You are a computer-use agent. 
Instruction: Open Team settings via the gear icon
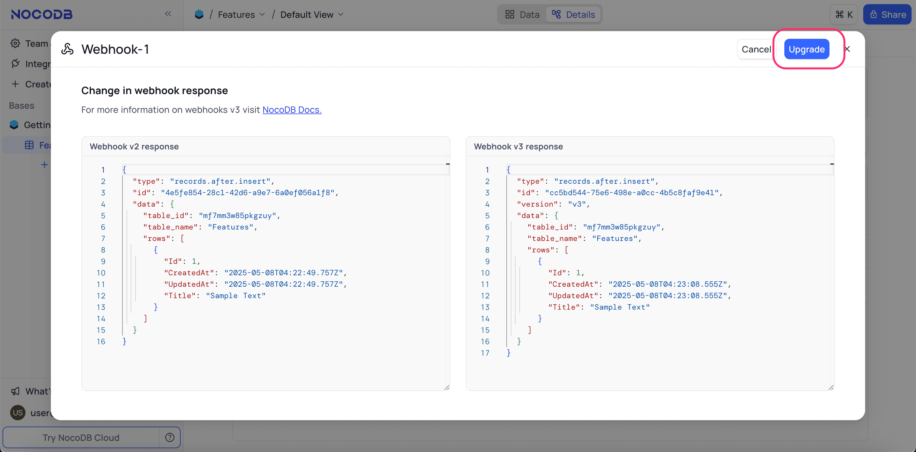[x=15, y=43]
